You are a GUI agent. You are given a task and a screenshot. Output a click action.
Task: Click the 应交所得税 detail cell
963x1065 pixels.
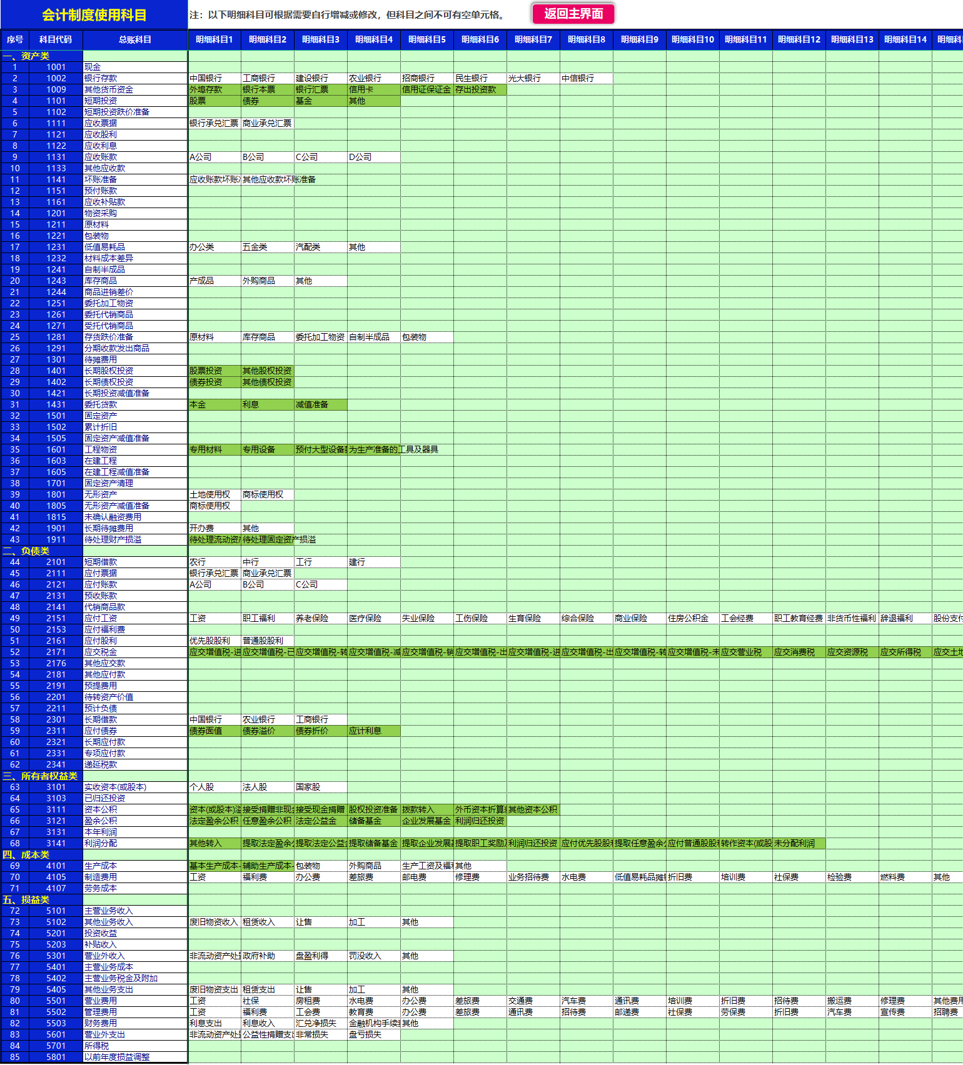[x=905, y=652]
